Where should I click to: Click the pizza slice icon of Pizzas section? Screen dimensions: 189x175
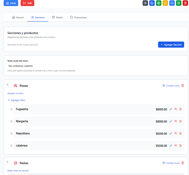(x=15, y=86)
